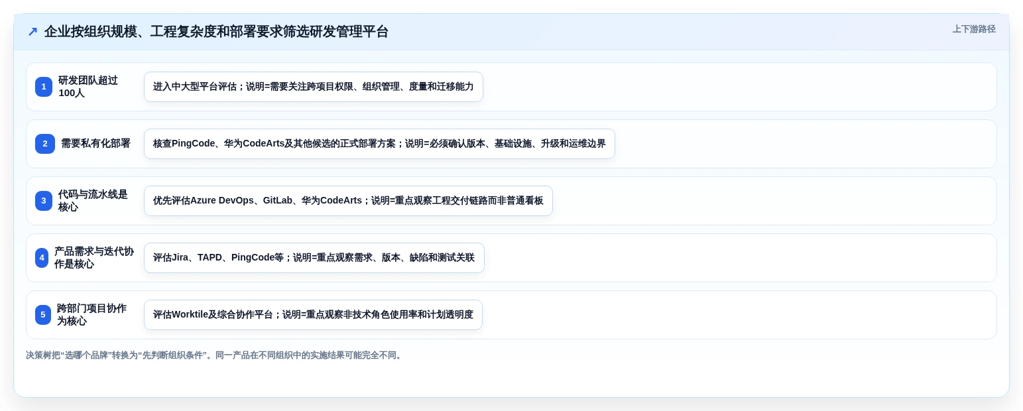Click the 上下游路径 label
This screenshot has height=411, width=1023.
[974, 29]
